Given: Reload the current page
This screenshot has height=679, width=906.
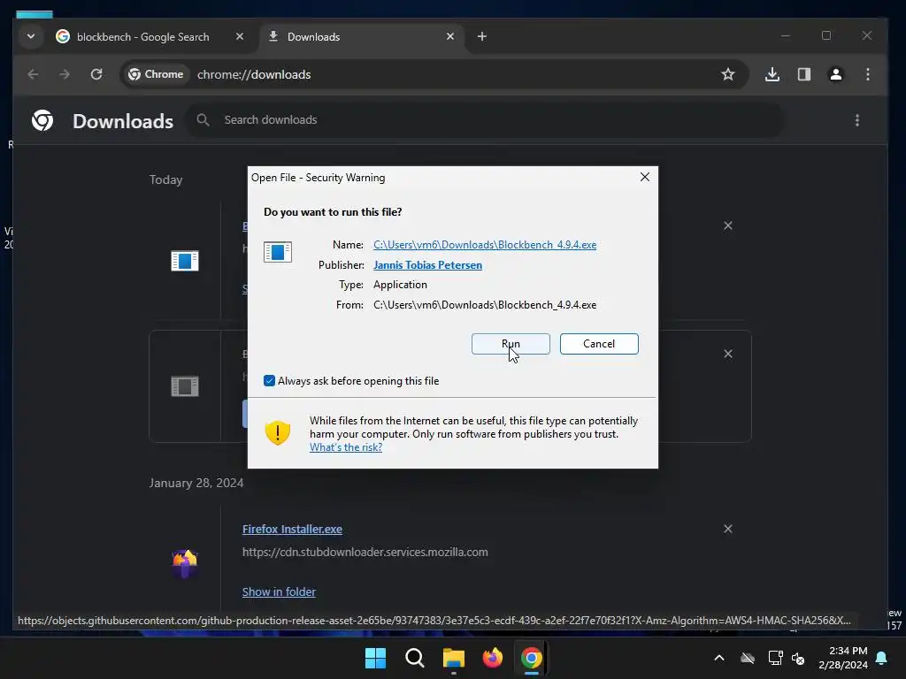Looking at the screenshot, I should (96, 74).
